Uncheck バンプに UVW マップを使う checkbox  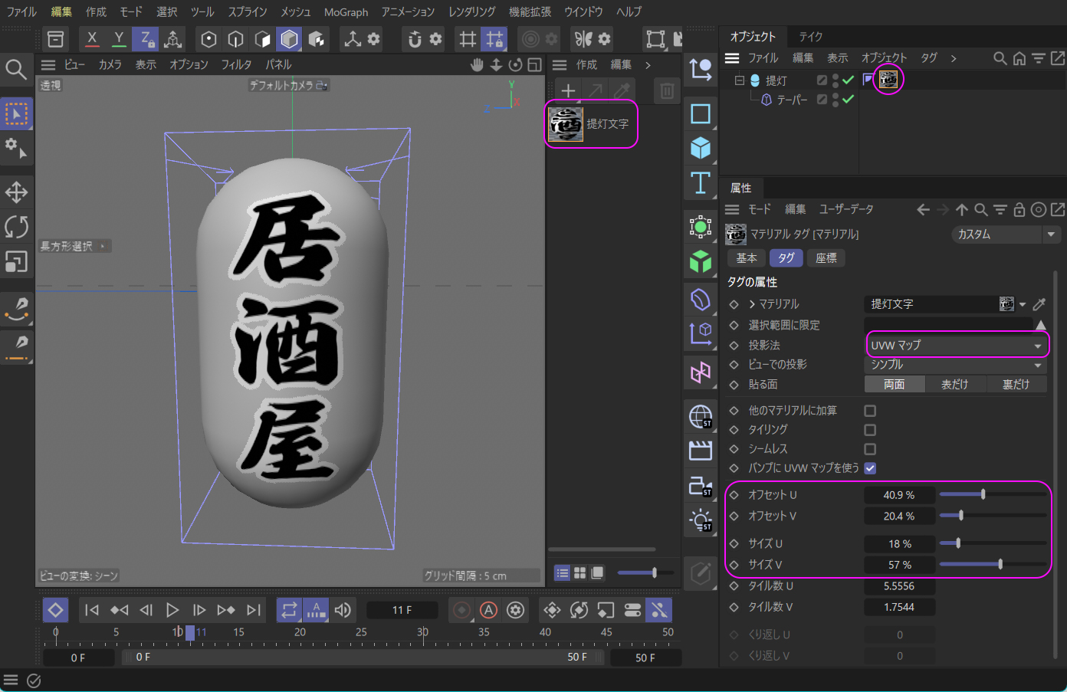[870, 468]
